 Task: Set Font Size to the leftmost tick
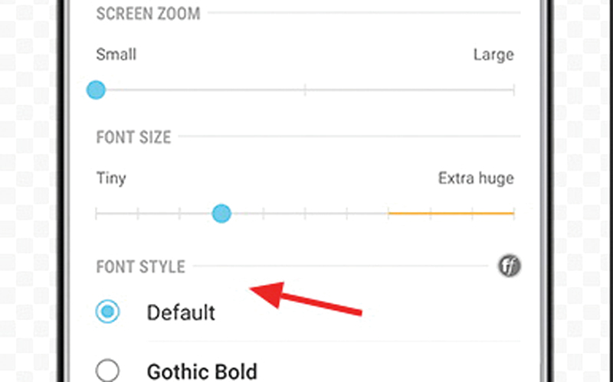(97, 213)
